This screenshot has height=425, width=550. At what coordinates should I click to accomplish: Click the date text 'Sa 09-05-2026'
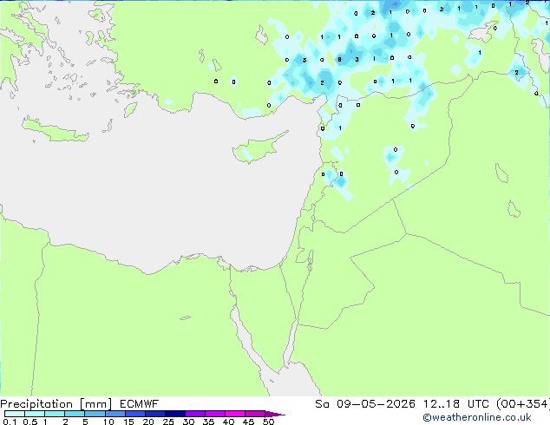(365, 404)
